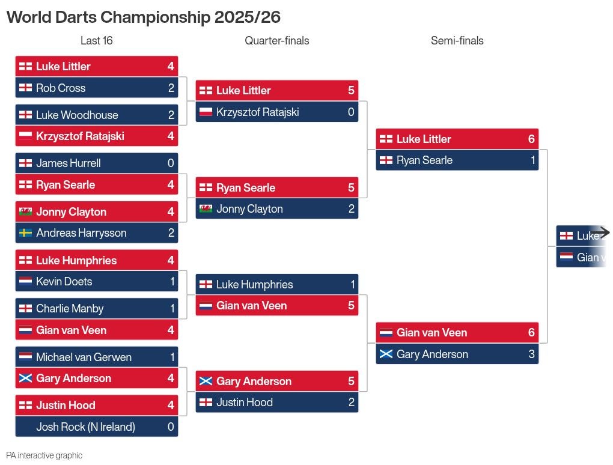
Task: Click Luke Humphries' quarter-final row
Action: (276, 284)
